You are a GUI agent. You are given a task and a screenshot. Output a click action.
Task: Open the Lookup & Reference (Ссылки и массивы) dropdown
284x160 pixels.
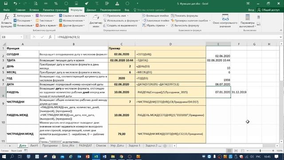73,16
